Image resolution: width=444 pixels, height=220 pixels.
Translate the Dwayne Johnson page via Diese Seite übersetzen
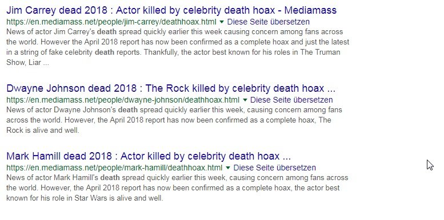tap(291, 100)
